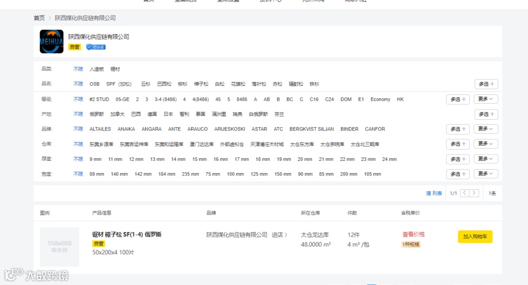
Task: Click 加入购物车 button
Action: tap(475, 237)
